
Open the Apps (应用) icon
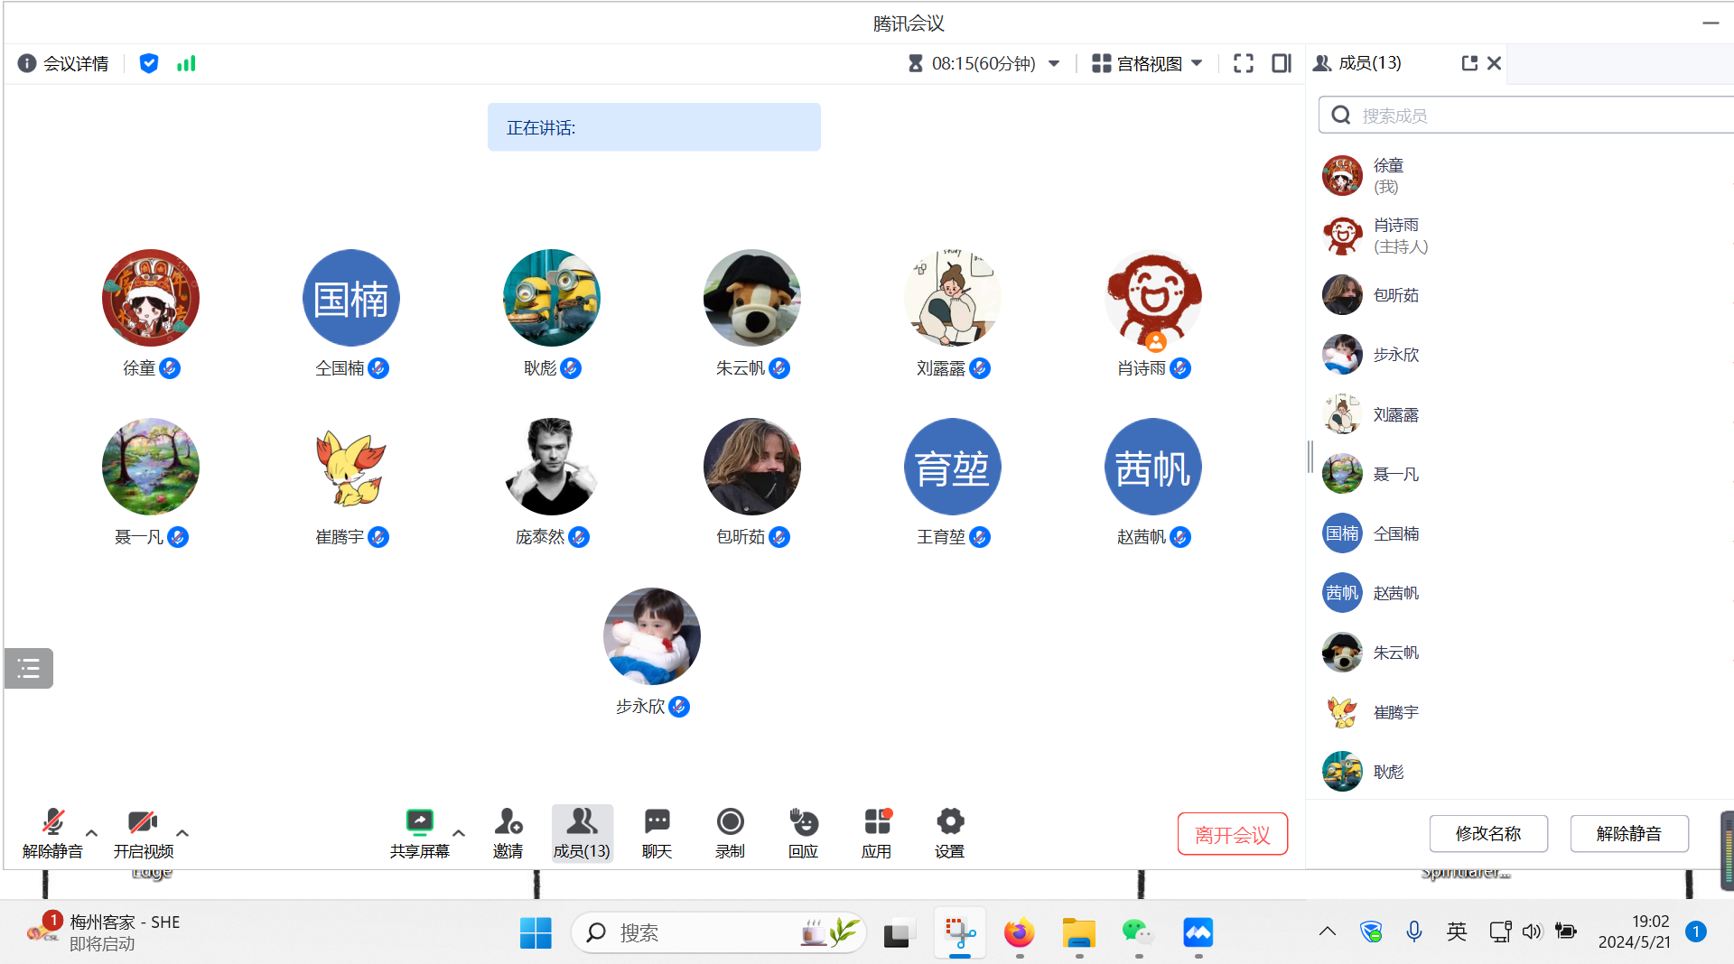click(x=876, y=822)
